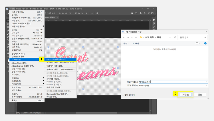
Task: Go forward in save dialog navigation
Action: pos(128,37)
